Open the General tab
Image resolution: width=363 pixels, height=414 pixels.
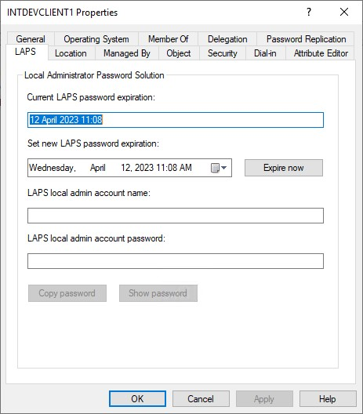(x=31, y=39)
